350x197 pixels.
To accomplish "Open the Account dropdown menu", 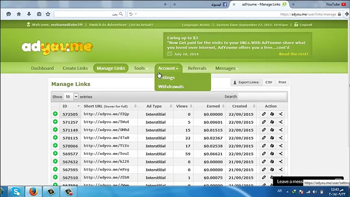I will point(168,68).
